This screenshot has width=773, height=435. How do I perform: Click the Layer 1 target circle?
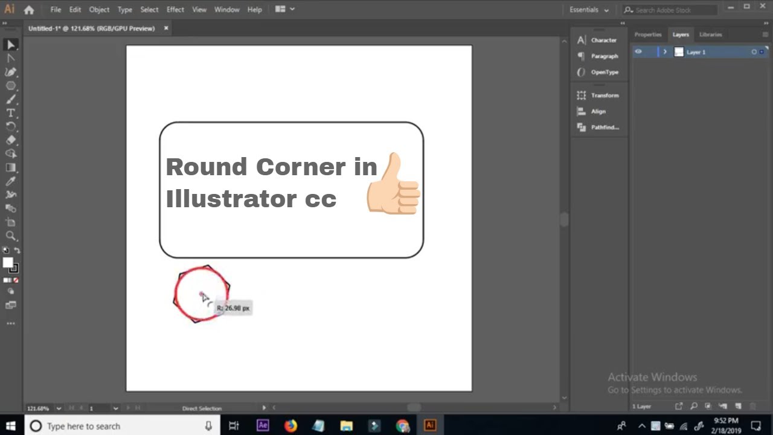point(754,52)
